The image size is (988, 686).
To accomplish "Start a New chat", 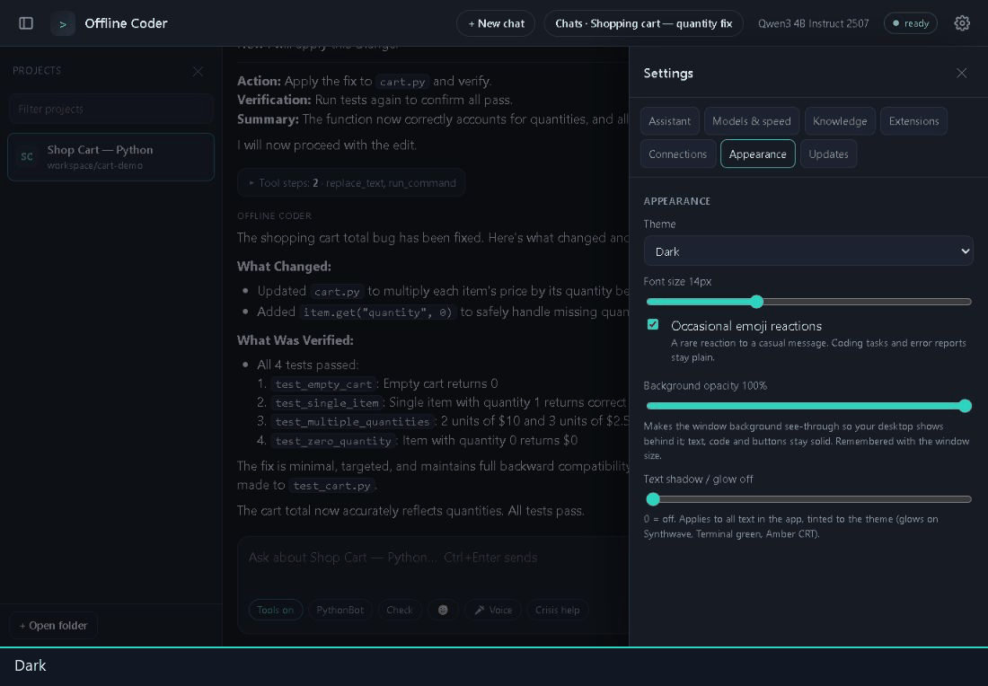I will click(496, 23).
